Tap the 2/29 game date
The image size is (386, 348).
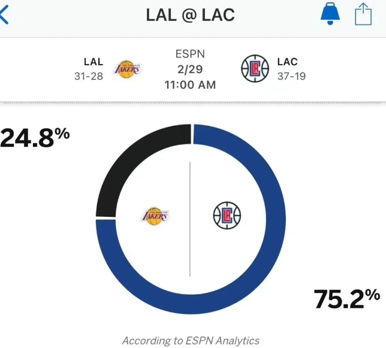(190, 69)
